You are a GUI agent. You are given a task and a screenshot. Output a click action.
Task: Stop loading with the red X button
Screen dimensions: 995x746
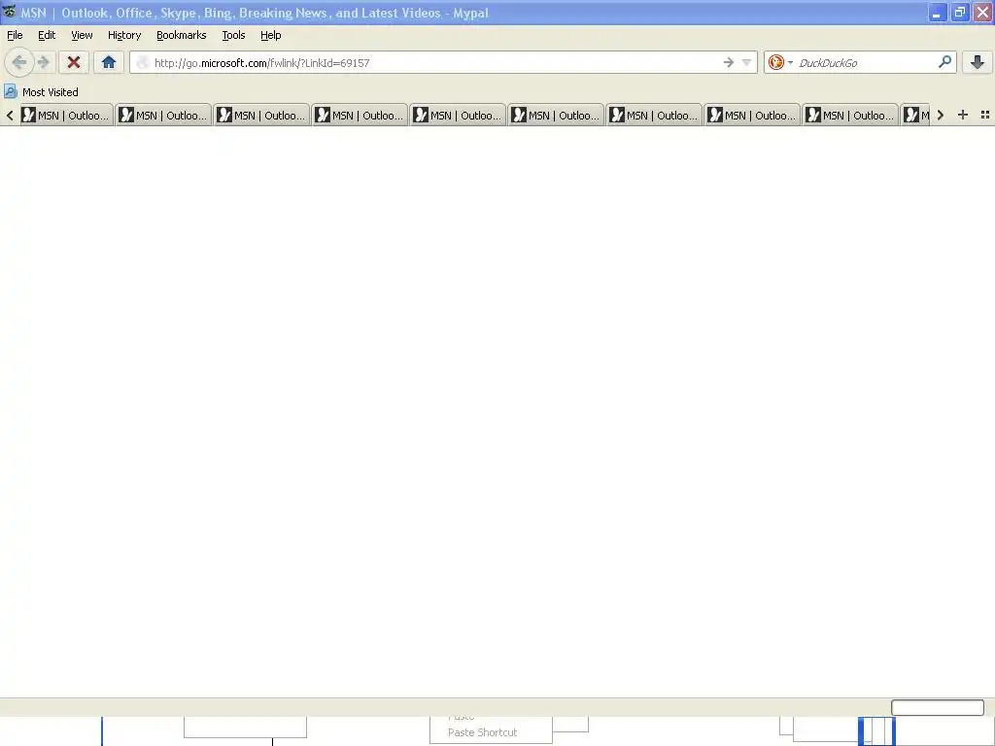[x=74, y=62]
